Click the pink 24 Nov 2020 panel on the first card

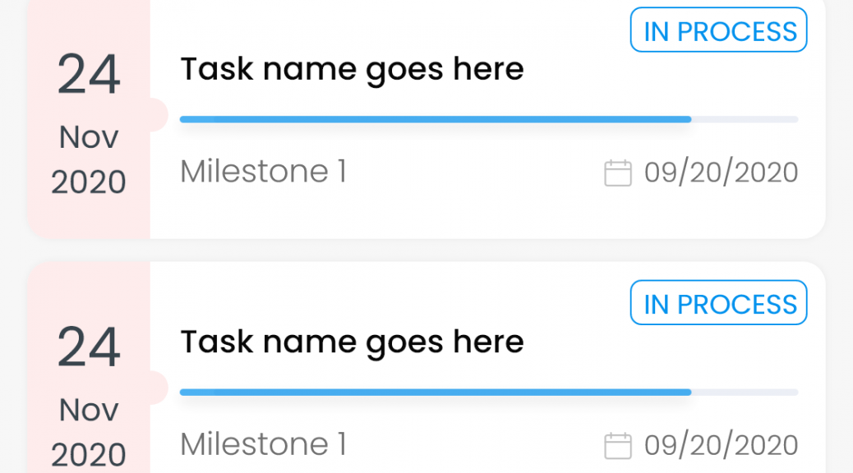pyautogui.click(x=90, y=119)
